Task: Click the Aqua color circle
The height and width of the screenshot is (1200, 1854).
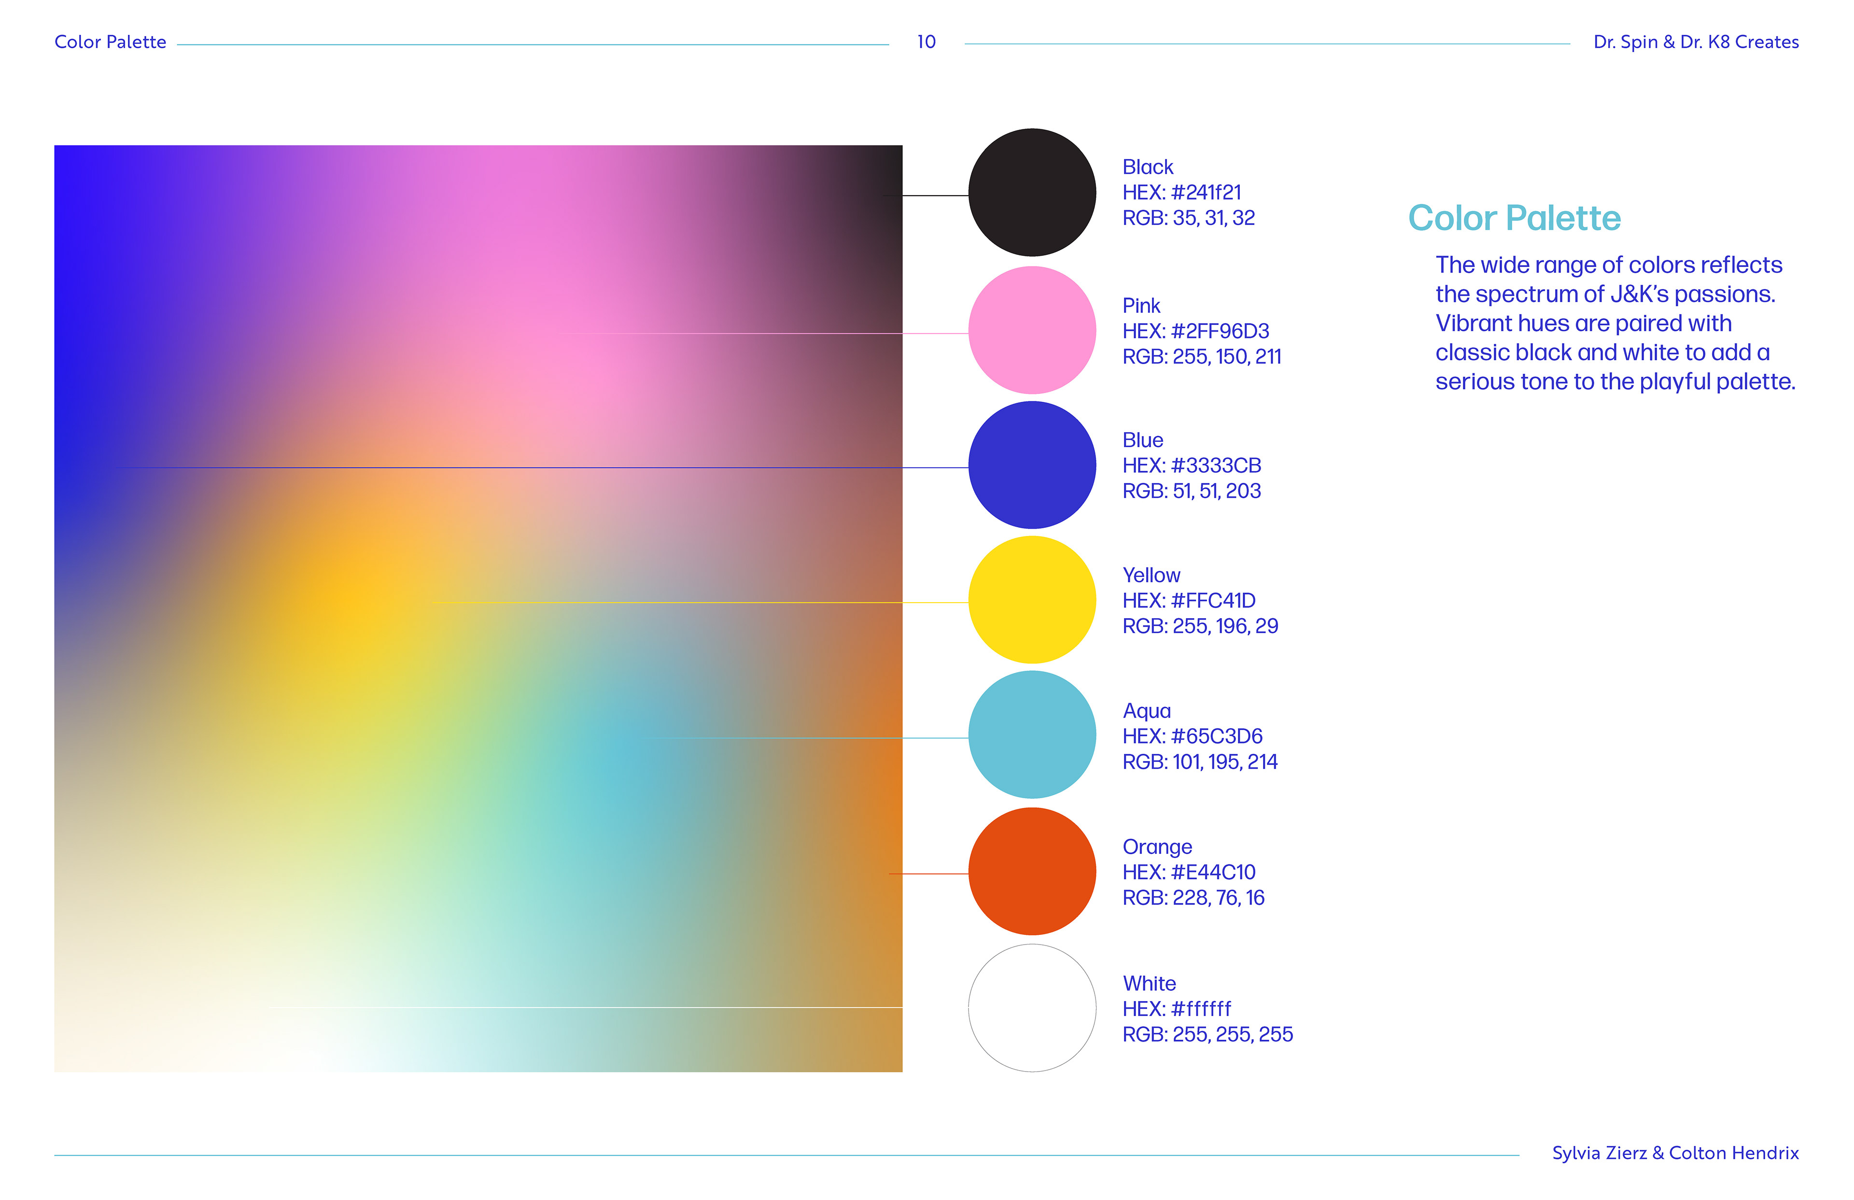Action: [1031, 735]
